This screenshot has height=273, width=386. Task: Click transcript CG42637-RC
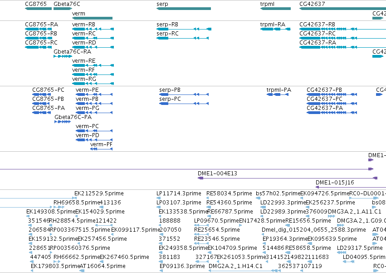pos(342,38)
